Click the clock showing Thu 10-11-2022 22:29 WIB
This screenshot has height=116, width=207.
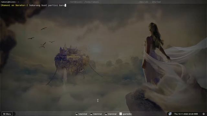coord(186,114)
